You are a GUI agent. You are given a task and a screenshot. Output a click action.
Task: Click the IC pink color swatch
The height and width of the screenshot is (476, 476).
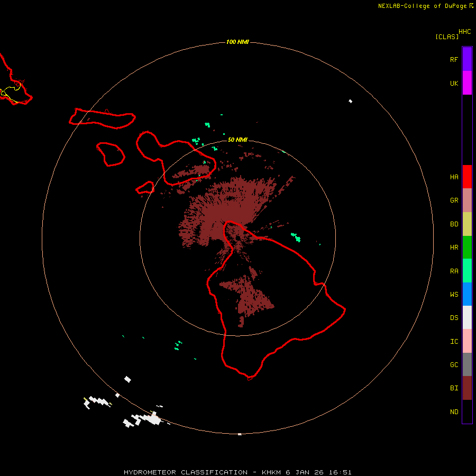[467, 341]
